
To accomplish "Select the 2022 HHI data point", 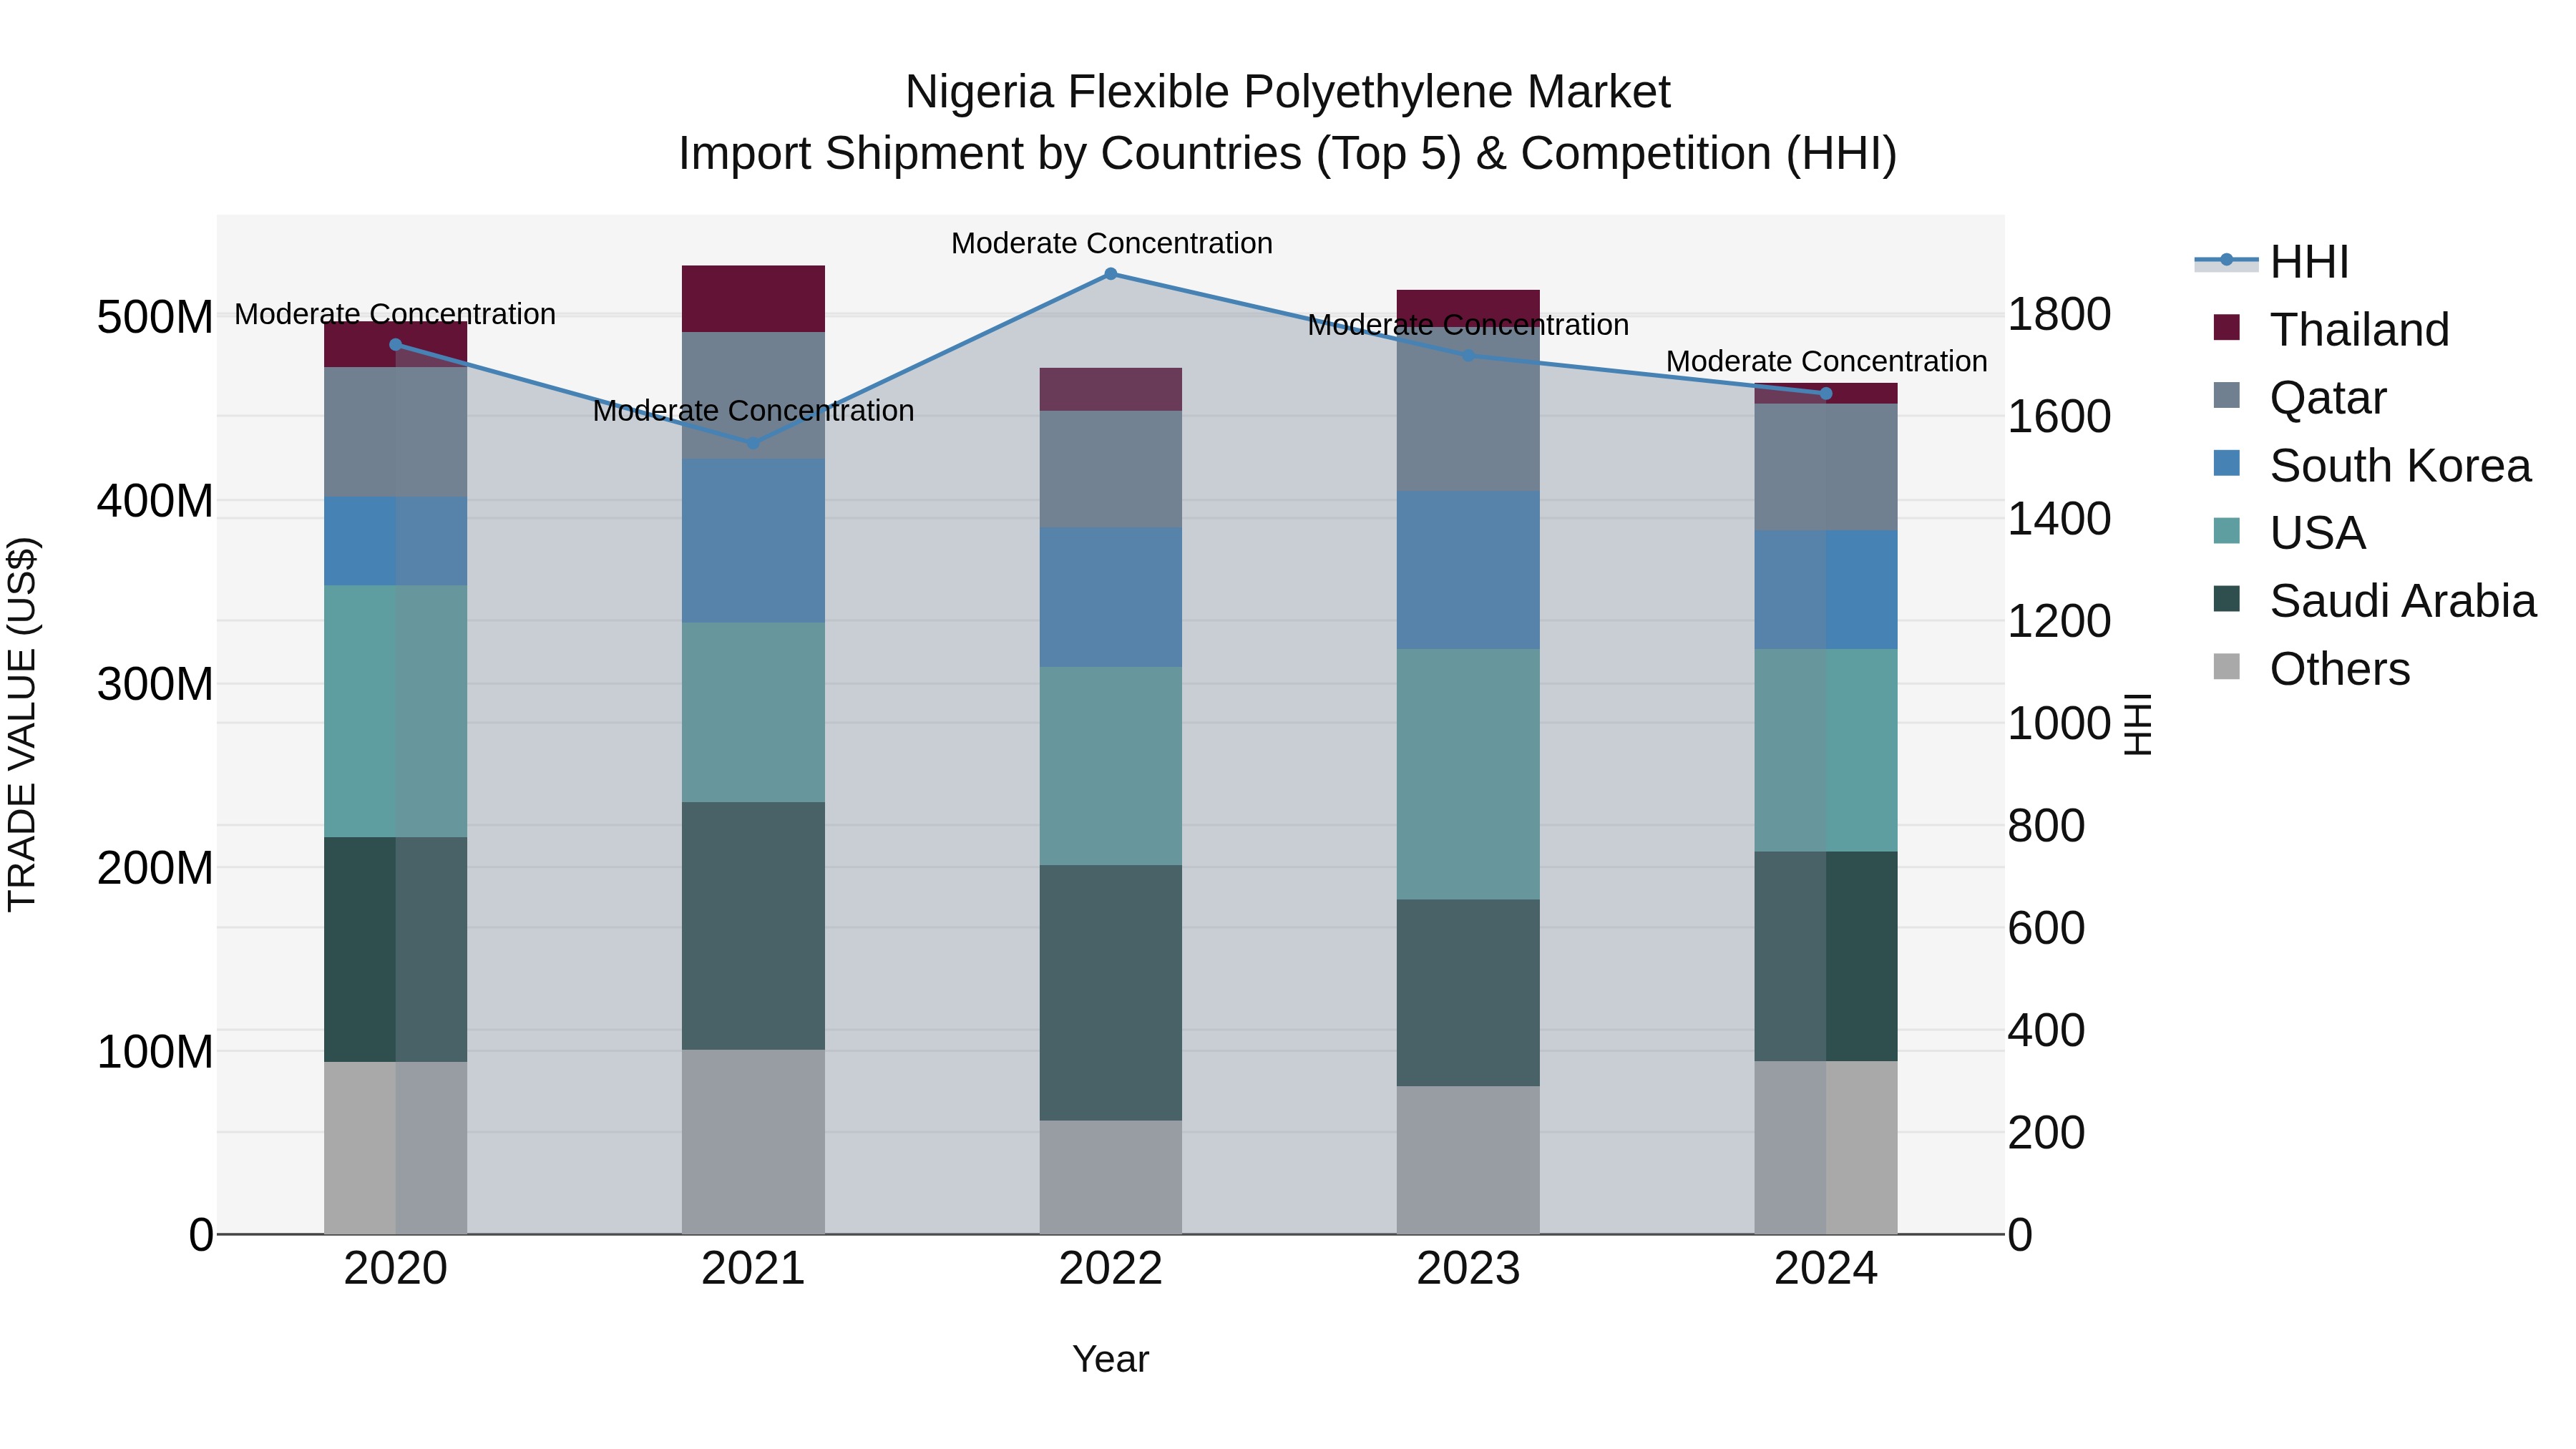I will [x=1111, y=274].
